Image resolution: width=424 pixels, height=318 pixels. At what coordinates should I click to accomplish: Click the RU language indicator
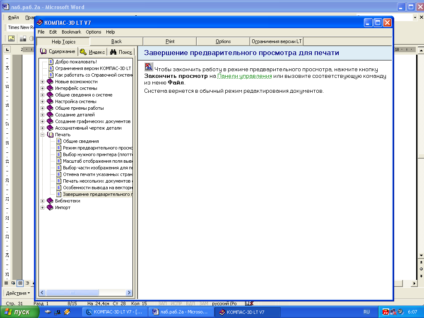tap(366, 312)
